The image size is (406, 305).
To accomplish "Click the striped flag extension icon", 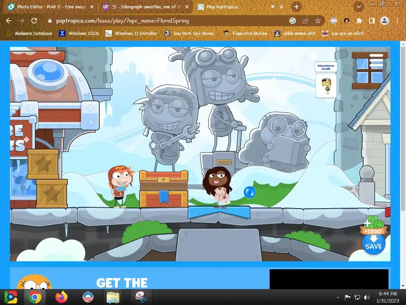I will click(334, 21).
